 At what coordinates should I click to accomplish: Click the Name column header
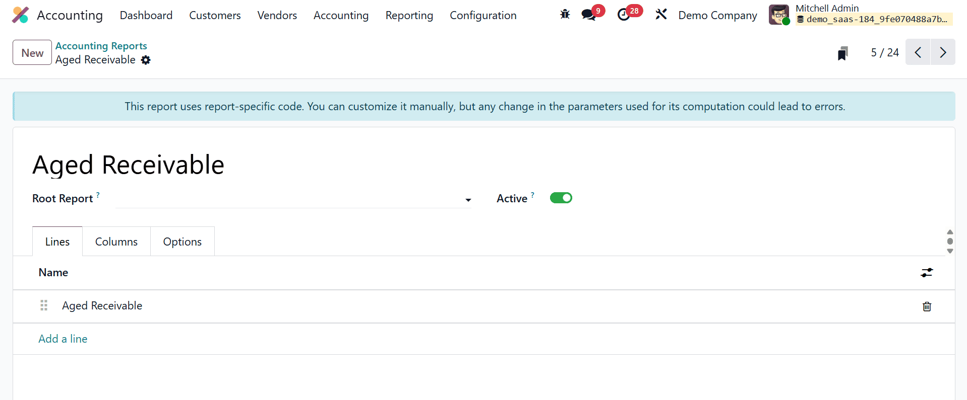pos(53,272)
